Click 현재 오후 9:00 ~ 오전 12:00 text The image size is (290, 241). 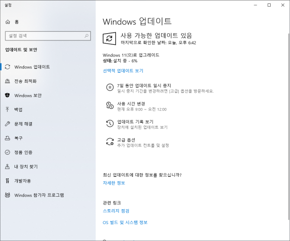click(x=142, y=109)
